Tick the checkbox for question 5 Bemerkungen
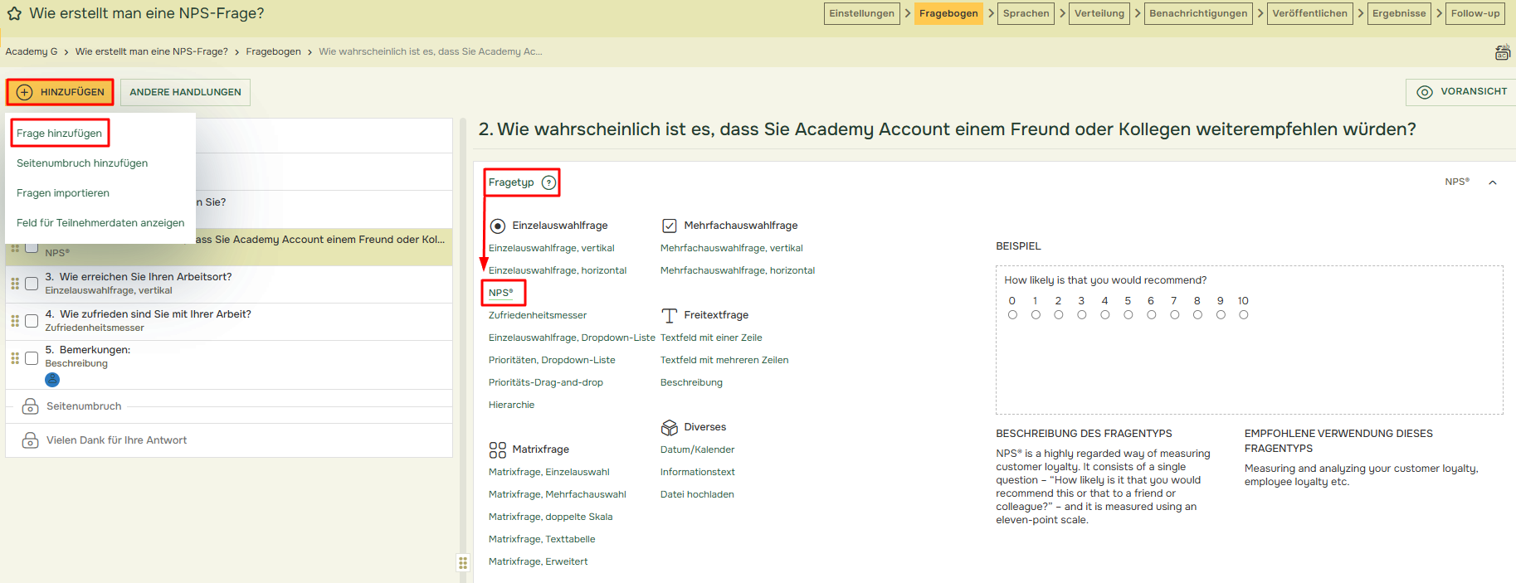The width and height of the screenshot is (1516, 583). (x=32, y=358)
